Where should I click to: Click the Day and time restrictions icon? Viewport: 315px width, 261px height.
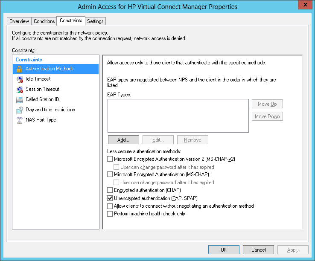[x=19, y=110]
